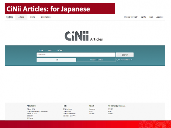Open Twitter news link
Viewport: 171px width, 128px height.
pyautogui.click(x=92, y=114)
